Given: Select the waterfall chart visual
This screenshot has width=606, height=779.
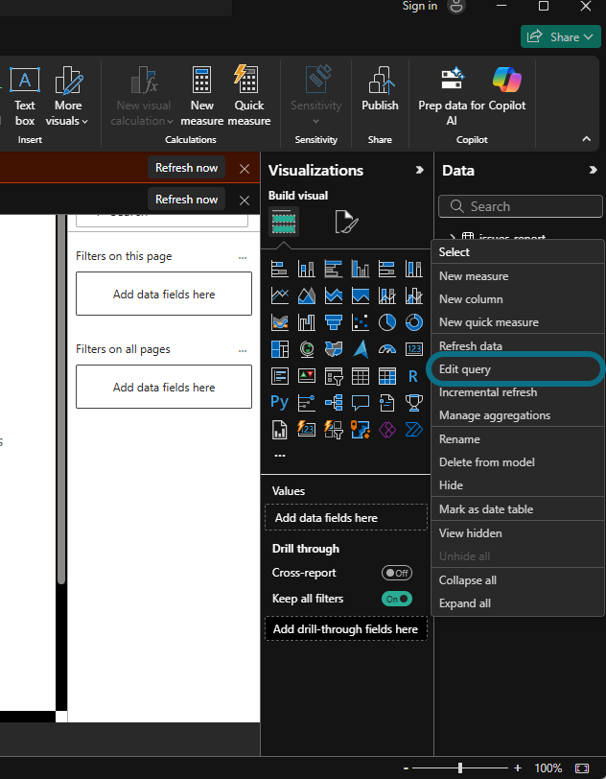Looking at the screenshot, I should coord(307,322).
